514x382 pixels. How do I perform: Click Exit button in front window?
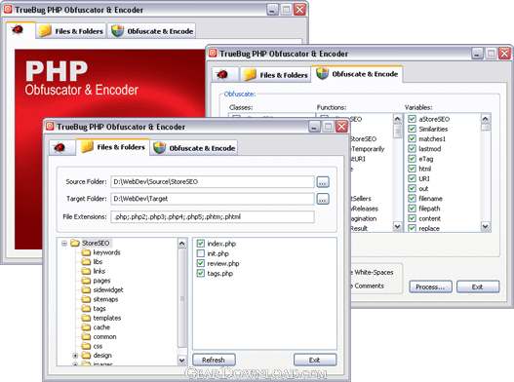(x=315, y=360)
